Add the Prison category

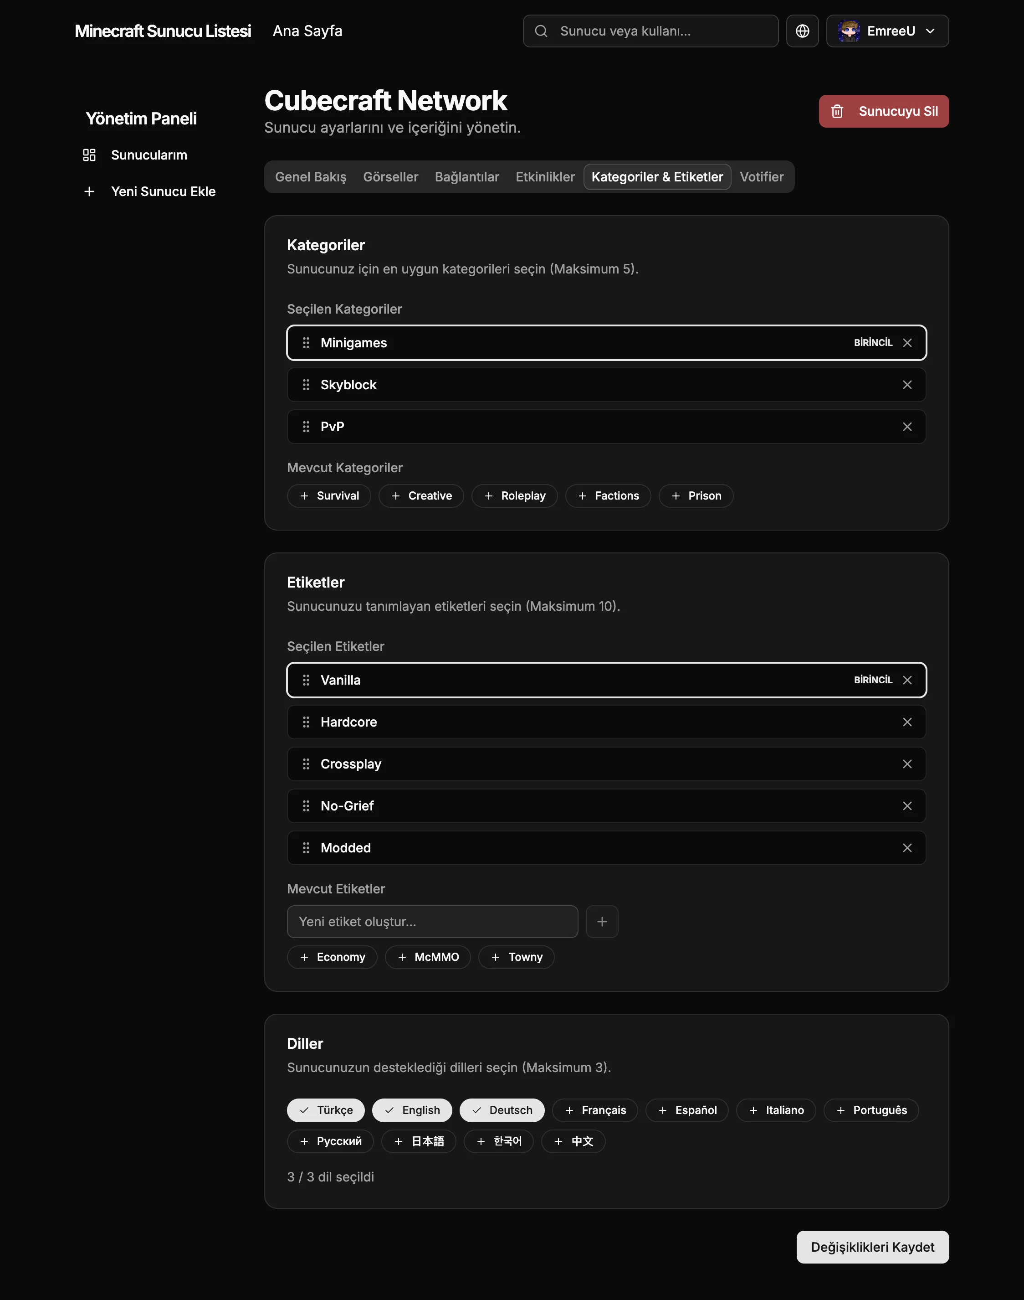(696, 495)
